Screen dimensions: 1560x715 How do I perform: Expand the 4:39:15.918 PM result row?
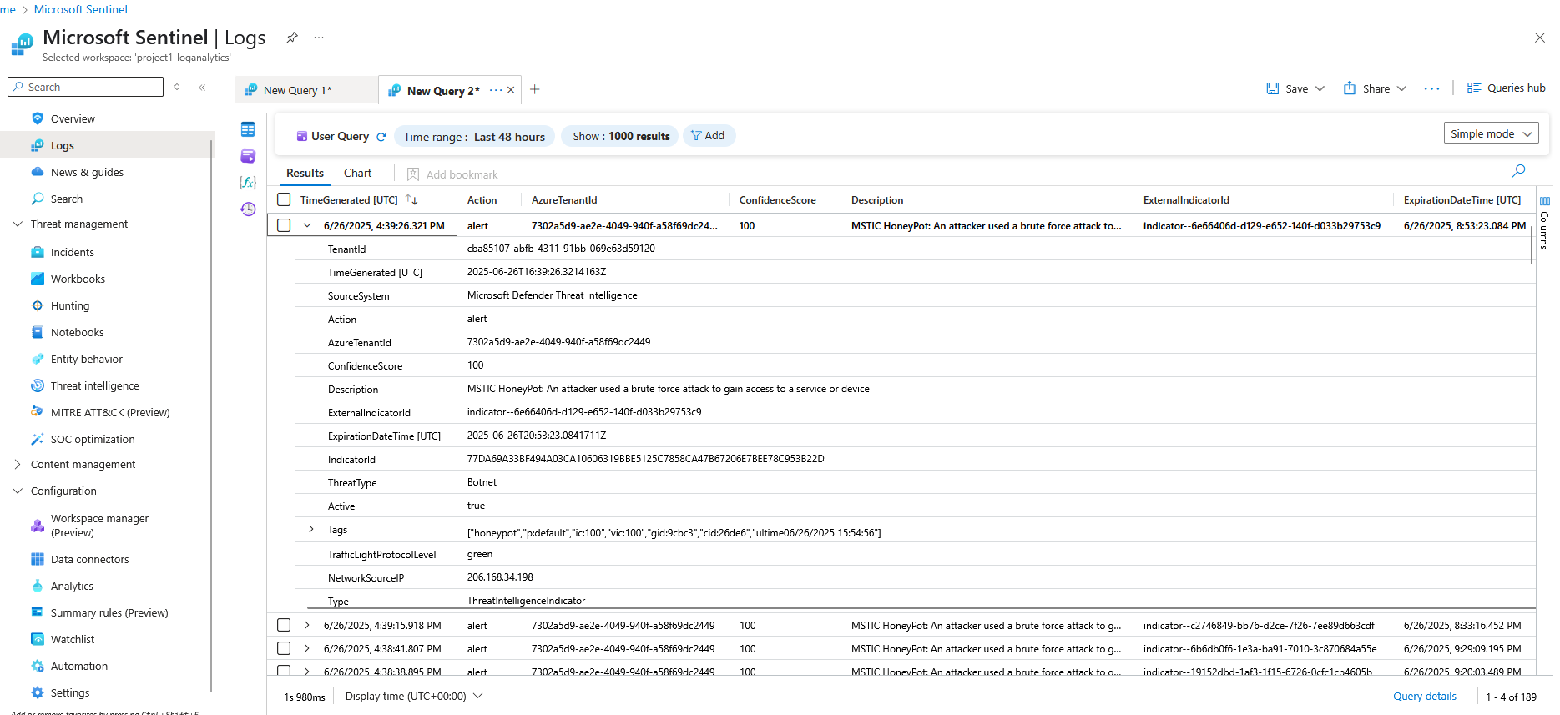(x=307, y=625)
